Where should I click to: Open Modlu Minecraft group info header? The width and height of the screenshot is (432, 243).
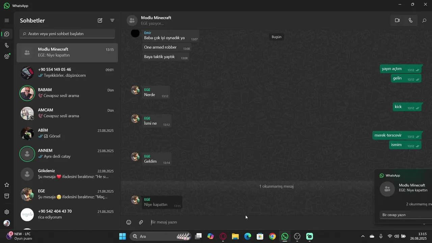pos(156,20)
